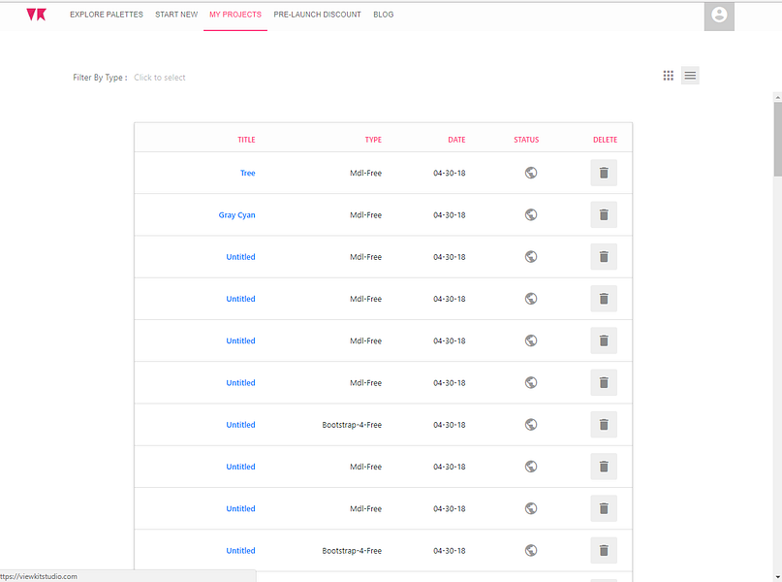782x582 pixels.
Task: Delete the Gray Cyan project
Action: coord(604,214)
